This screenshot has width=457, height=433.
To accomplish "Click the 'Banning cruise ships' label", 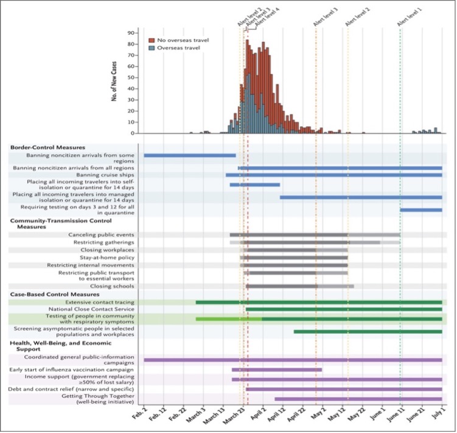I will [x=105, y=175].
